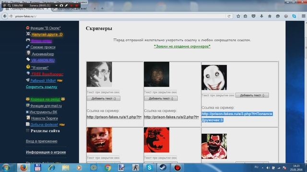
Task: Open the s/2.php screamer link
Action: click(171, 117)
